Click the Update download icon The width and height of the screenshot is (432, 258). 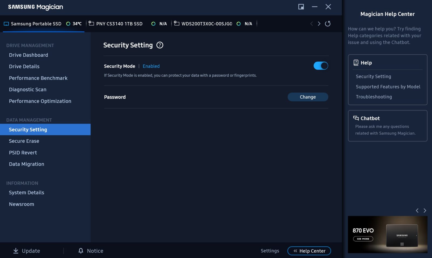(16, 251)
